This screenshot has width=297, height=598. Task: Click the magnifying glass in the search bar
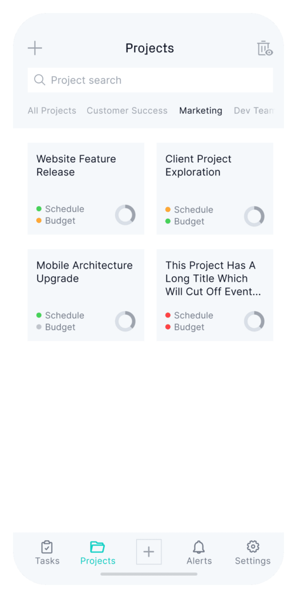(40, 80)
